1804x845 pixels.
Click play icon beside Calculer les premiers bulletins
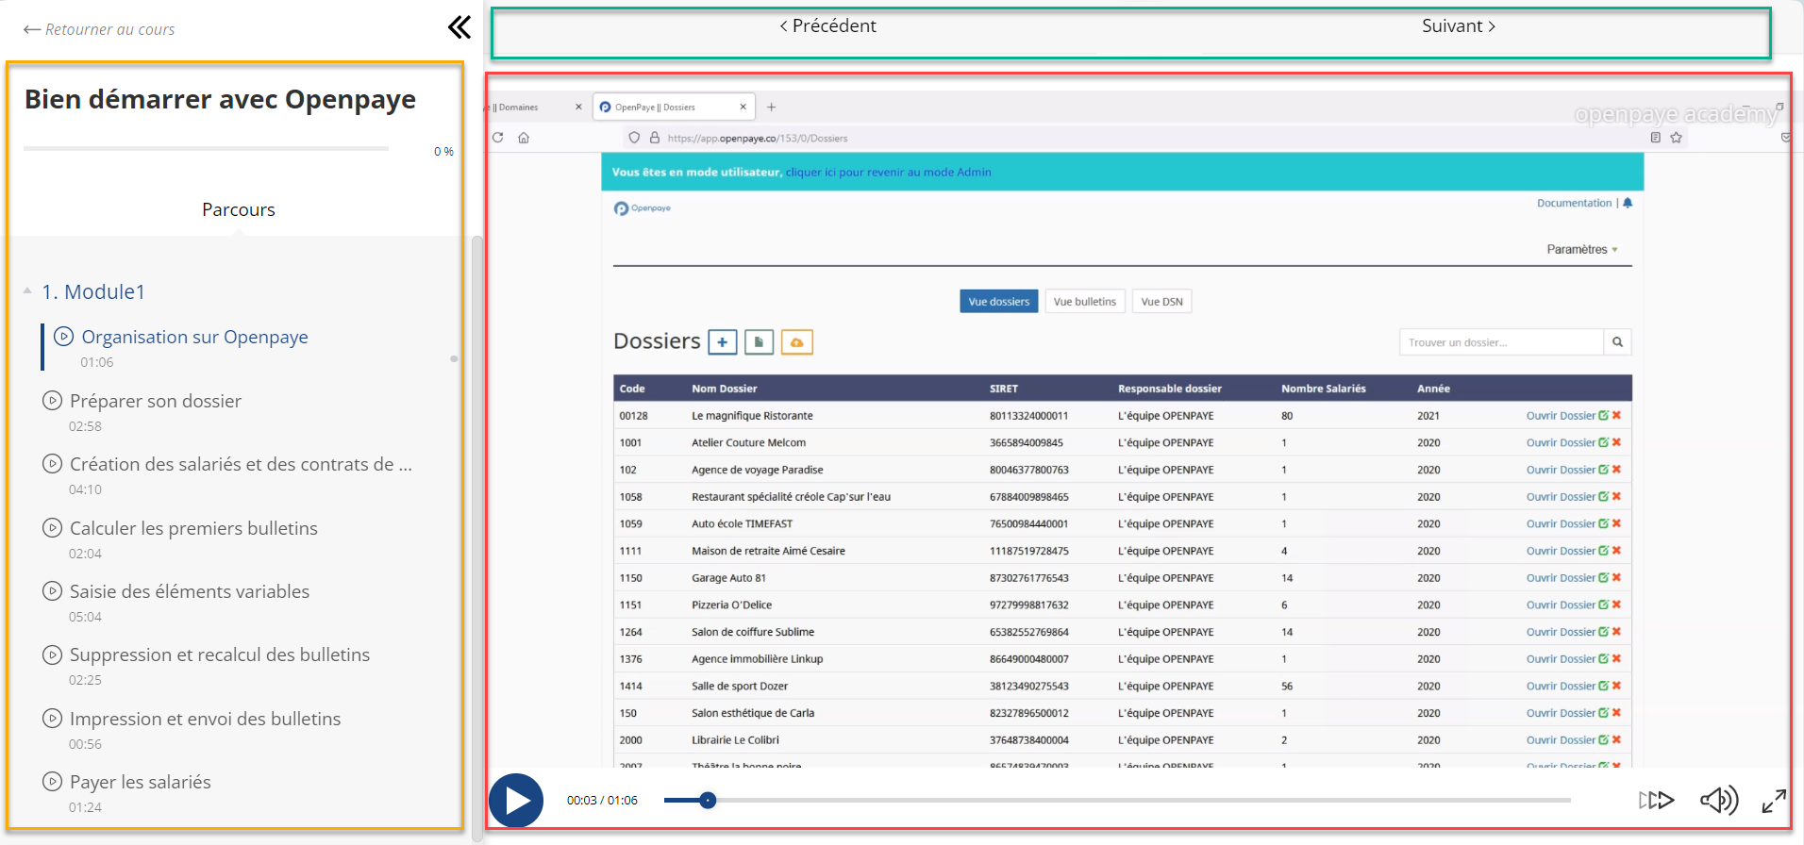[x=53, y=527]
